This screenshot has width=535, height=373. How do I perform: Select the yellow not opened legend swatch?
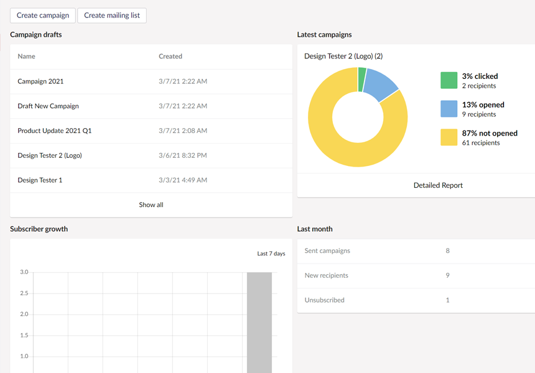click(x=449, y=137)
